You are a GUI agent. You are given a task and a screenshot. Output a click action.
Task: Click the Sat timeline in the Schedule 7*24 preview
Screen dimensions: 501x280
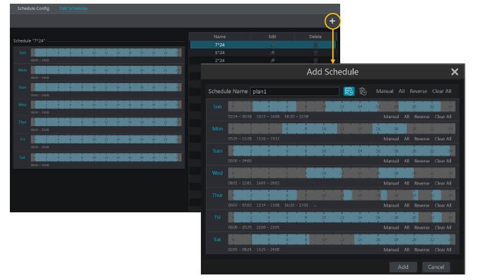point(106,157)
